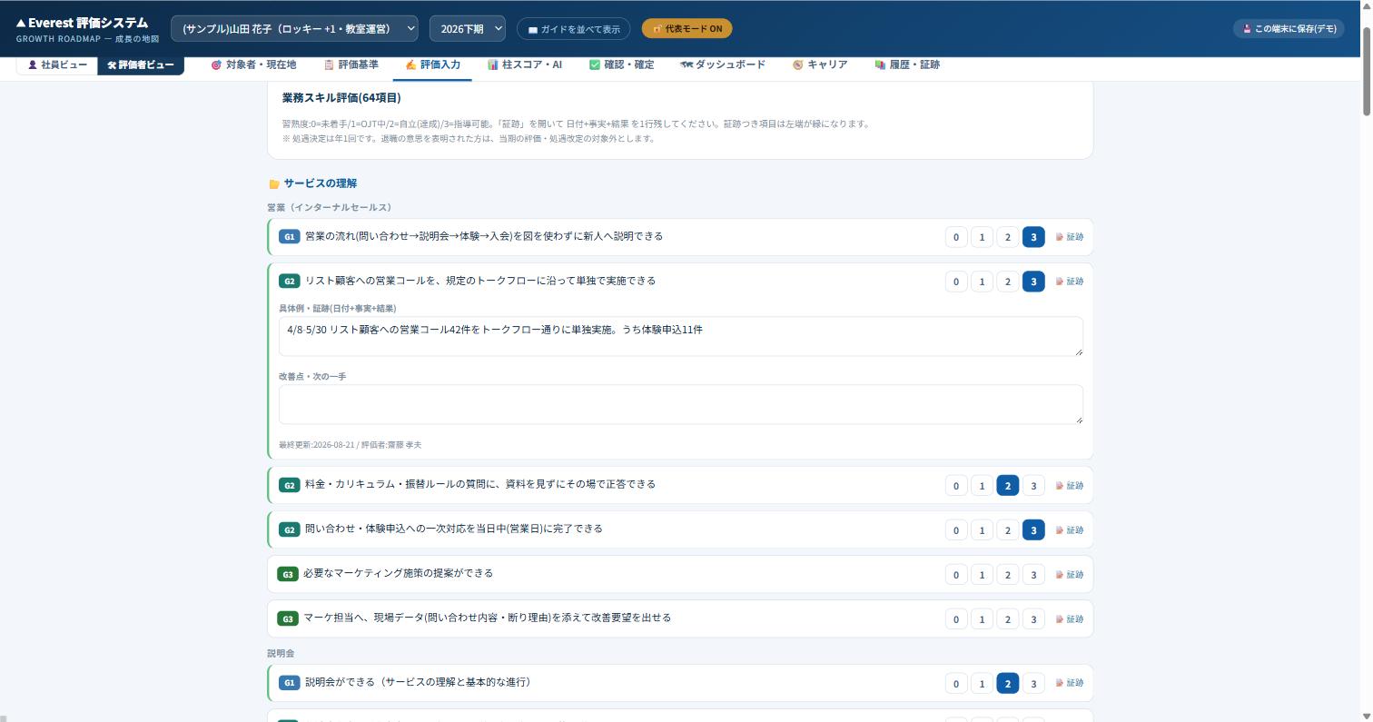Open the ダッシュボード tab
Screen dimensions: 1373x722
[x=723, y=65]
